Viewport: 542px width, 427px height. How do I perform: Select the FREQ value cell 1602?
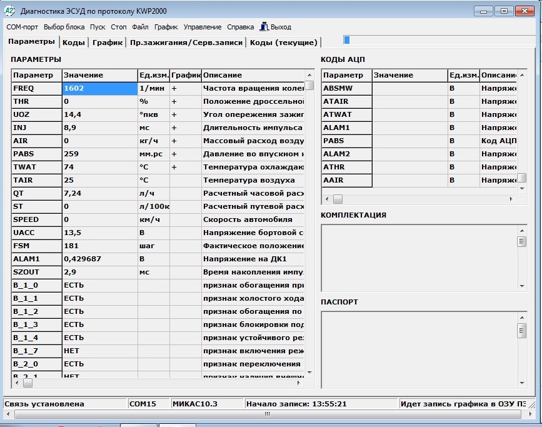(100, 88)
